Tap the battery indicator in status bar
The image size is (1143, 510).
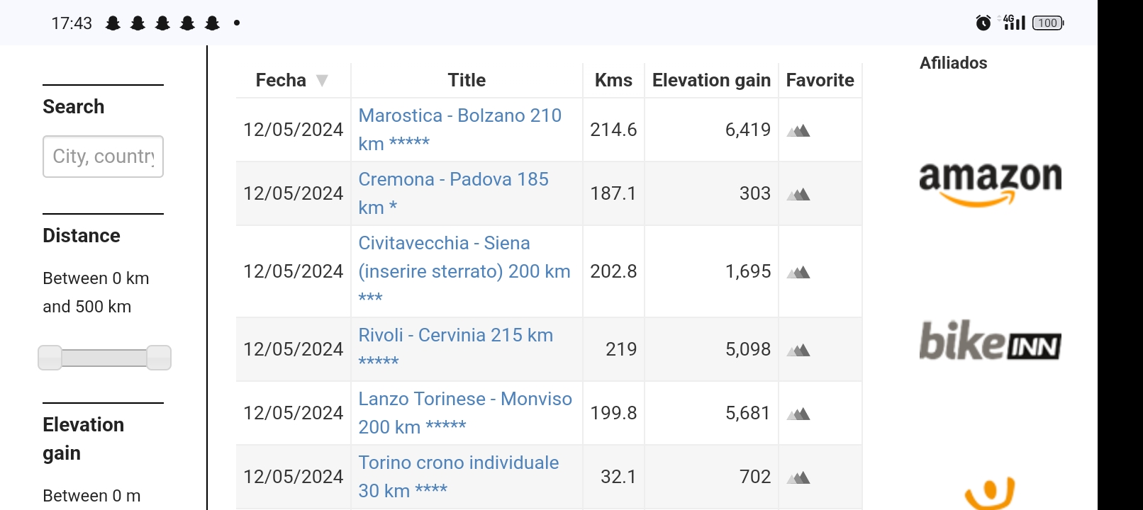(1048, 23)
